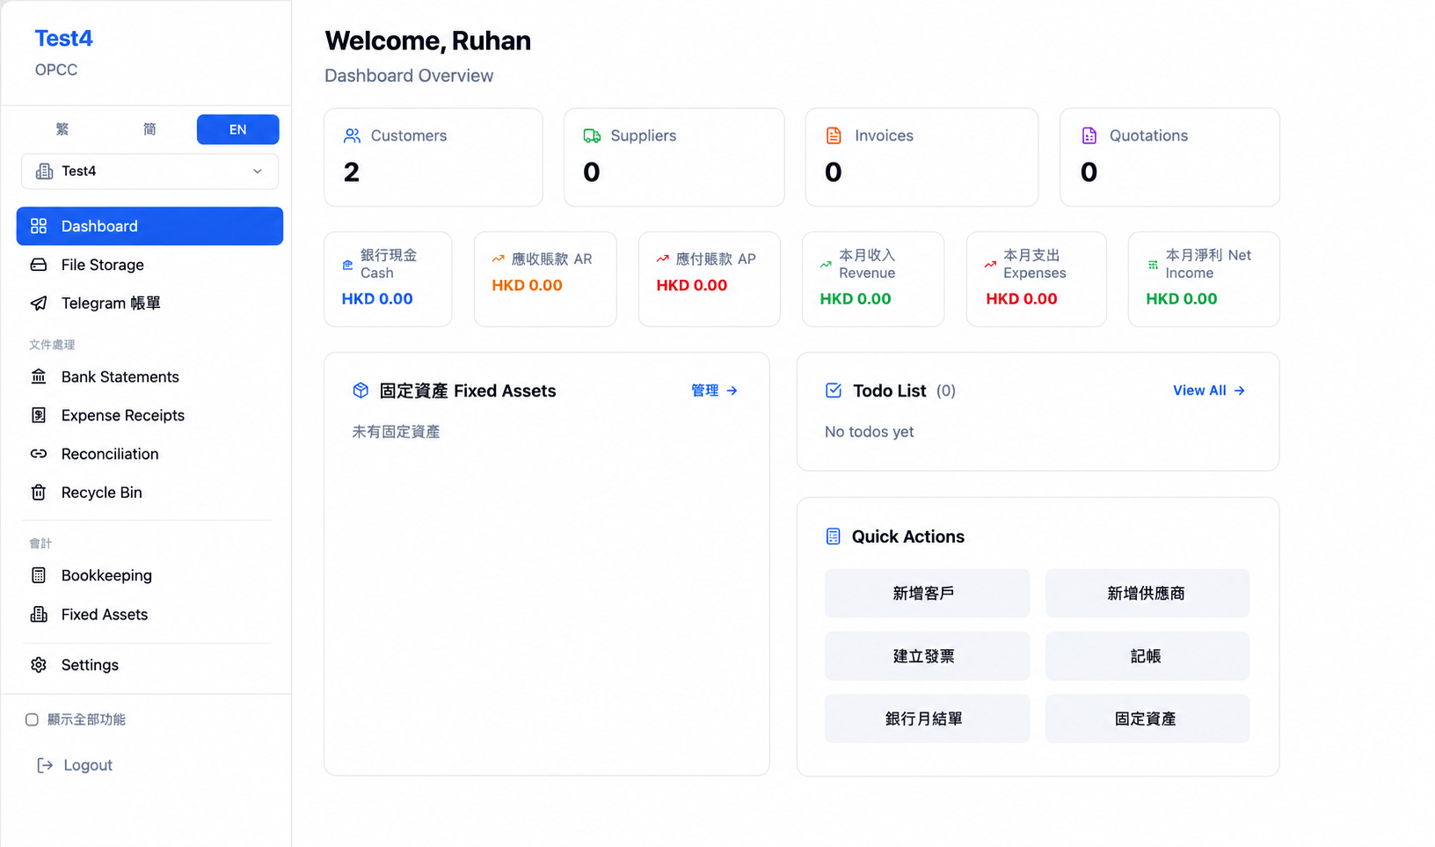The height and width of the screenshot is (847, 1435).
Task: Click Logout text in sidebar
Action: pos(88,765)
